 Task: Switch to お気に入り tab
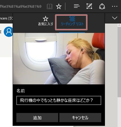(x=46, y=21)
